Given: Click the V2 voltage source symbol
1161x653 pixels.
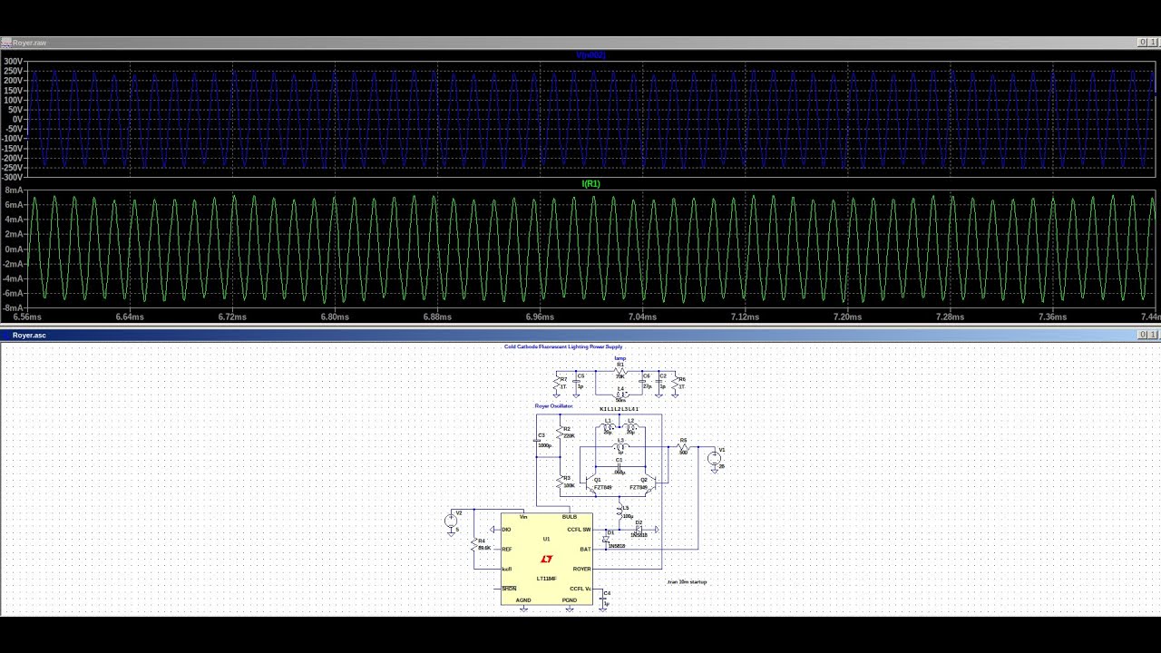Looking at the screenshot, I should point(451,521).
